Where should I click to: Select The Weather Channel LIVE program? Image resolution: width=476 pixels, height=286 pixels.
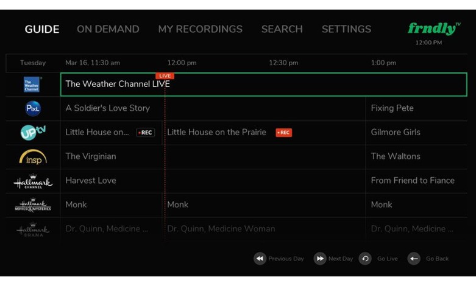[263, 84]
